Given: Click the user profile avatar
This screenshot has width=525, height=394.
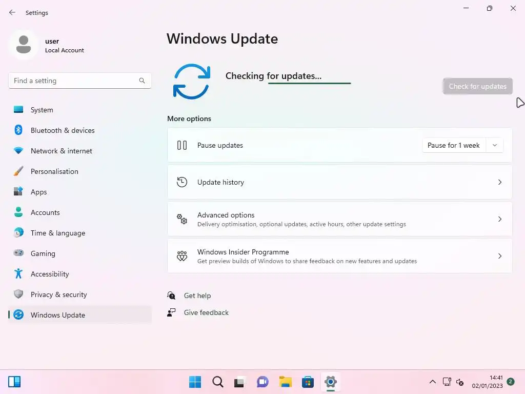Looking at the screenshot, I should click(24, 45).
